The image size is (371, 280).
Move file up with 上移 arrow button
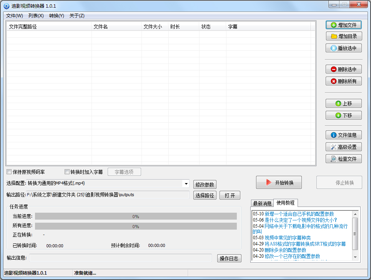[x=344, y=103]
